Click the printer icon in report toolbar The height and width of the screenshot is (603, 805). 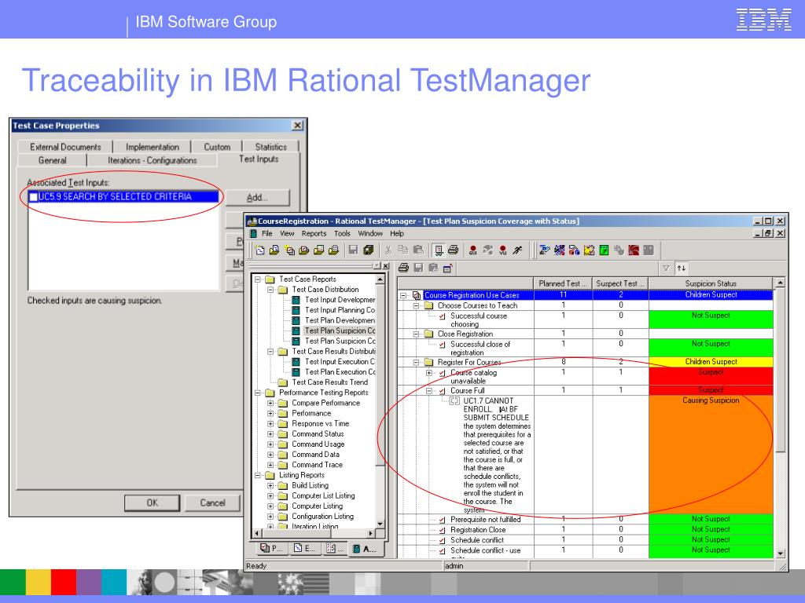[x=403, y=268]
